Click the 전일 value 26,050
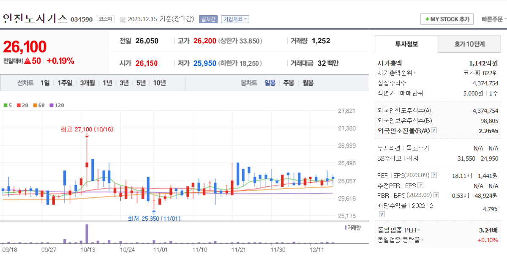The height and width of the screenshot is (265, 507). pos(147,41)
